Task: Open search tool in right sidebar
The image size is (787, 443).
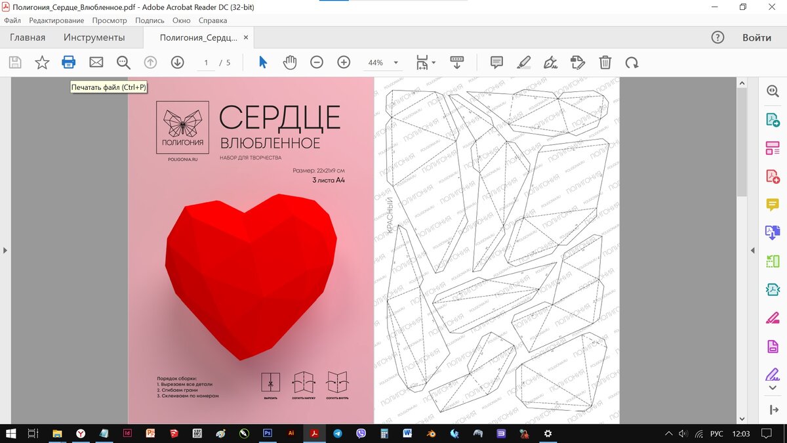Action: tap(773, 92)
